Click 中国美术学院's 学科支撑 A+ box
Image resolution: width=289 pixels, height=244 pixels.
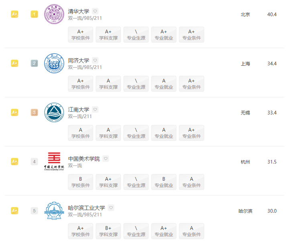pyautogui.click(x=108, y=182)
